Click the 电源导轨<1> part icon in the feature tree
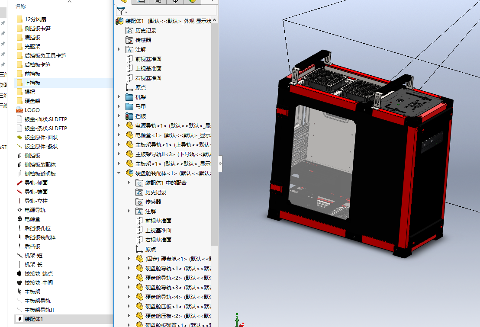 129,126
